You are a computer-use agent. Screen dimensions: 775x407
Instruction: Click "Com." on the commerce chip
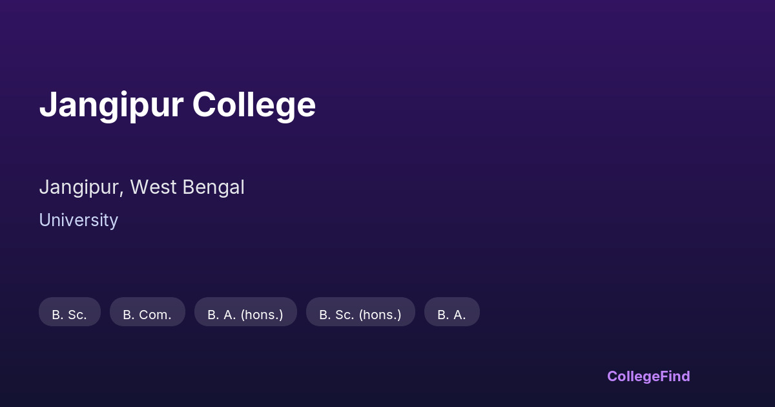158,315
